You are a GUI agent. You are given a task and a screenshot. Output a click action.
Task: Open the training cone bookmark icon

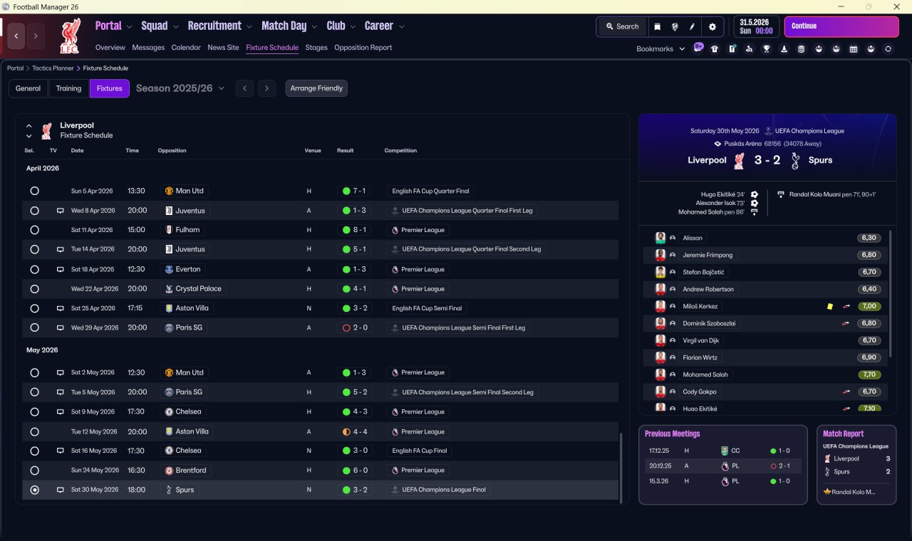point(784,49)
